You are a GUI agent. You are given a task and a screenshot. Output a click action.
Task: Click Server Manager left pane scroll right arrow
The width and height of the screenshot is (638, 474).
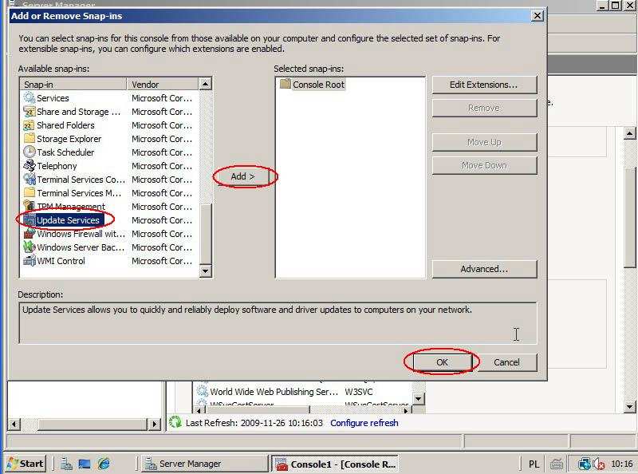click(154, 424)
